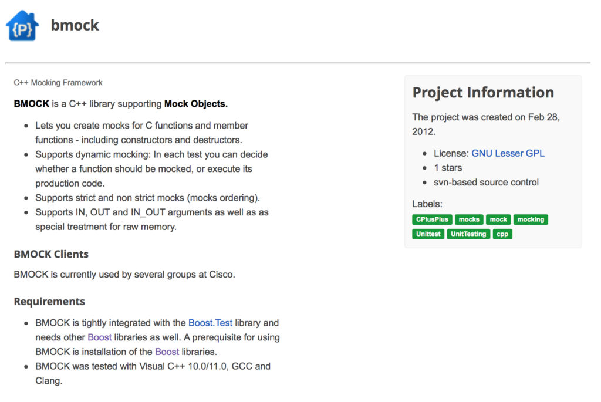Image resolution: width=601 pixels, height=402 pixels.
Task: Click the blue house project logo icon
Action: [x=22, y=26]
